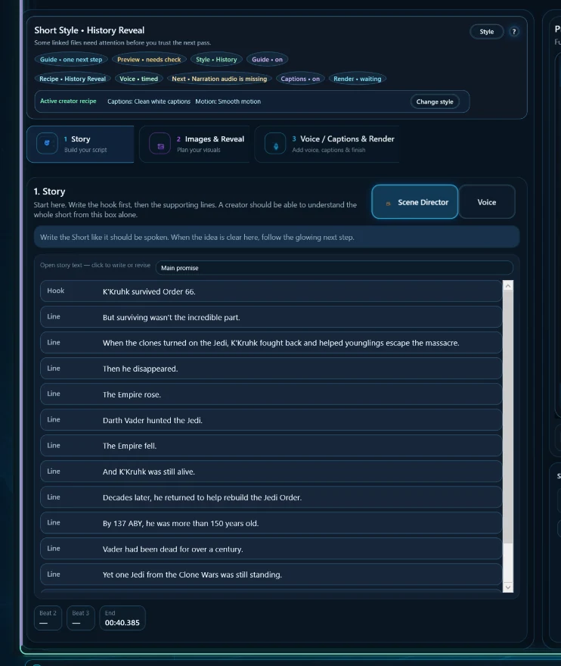Image resolution: width=561 pixels, height=666 pixels.
Task: Select the Scene Director mode
Action: 415,202
